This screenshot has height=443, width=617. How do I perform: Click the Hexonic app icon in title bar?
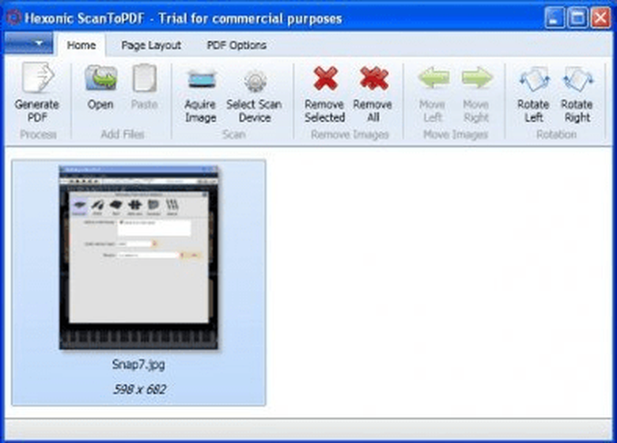coord(13,17)
